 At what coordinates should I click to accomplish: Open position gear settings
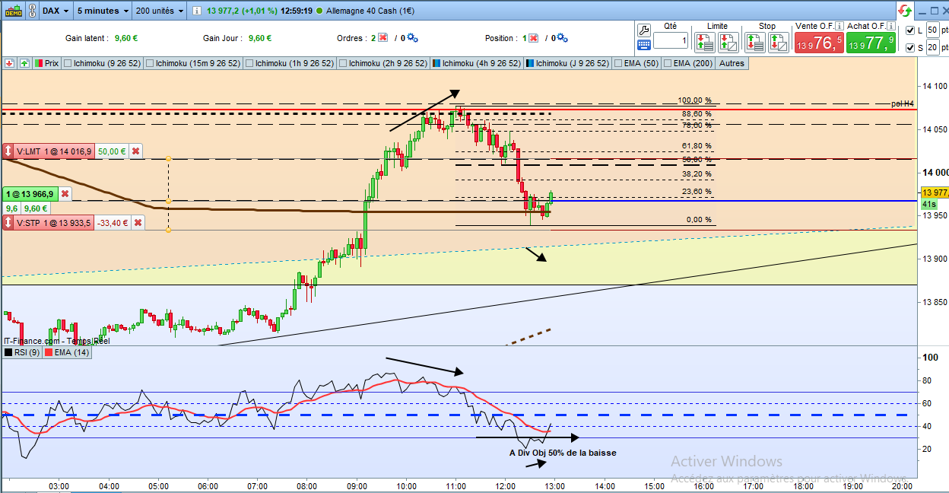point(565,37)
